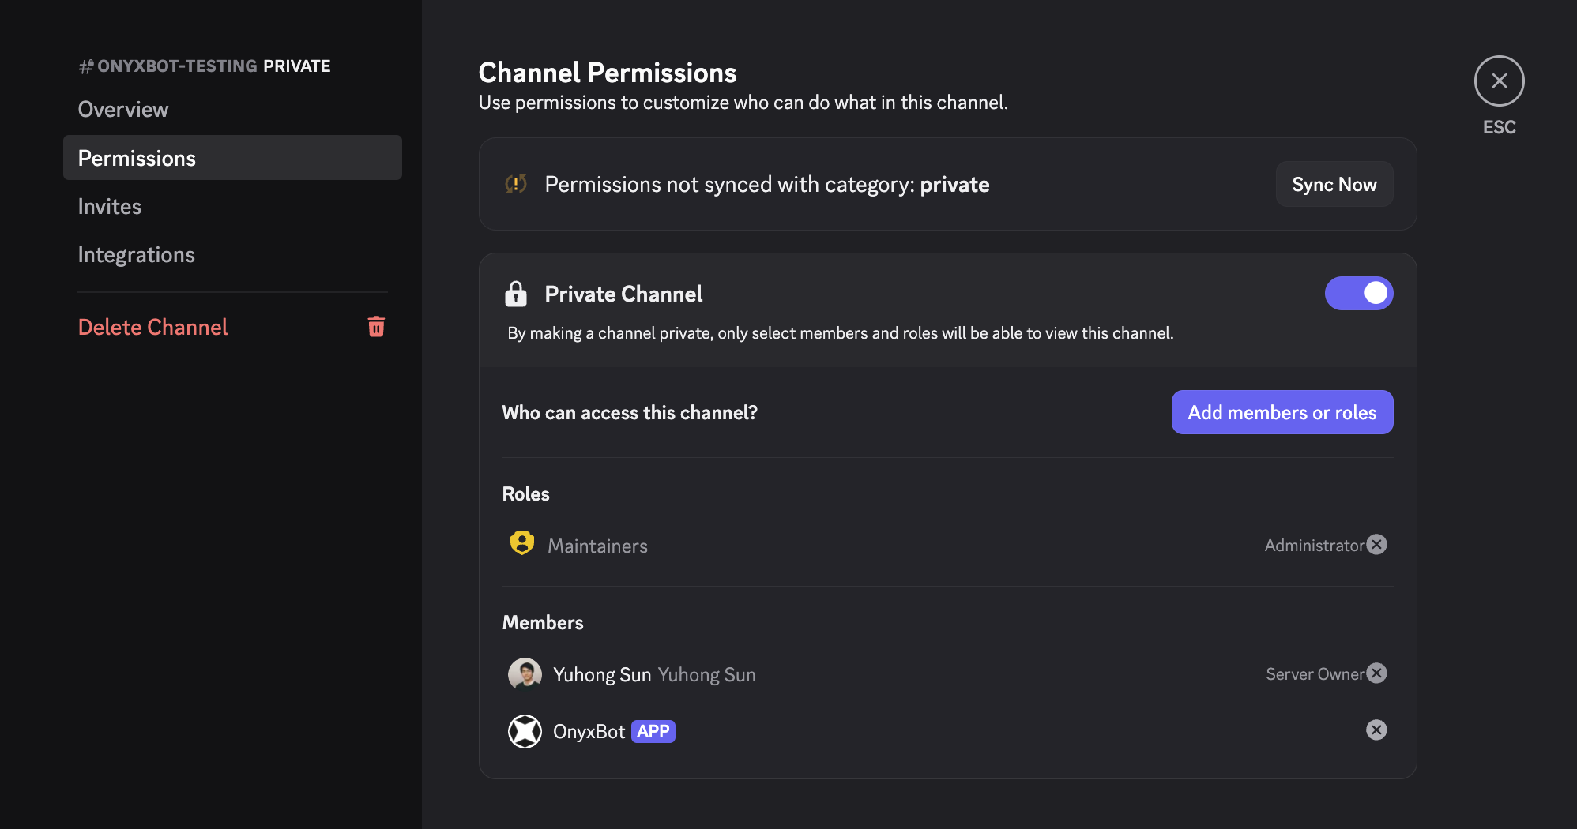The image size is (1577, 829).
Task: Disable the Private Channel toggle
Action: (x=1359, y=293)
